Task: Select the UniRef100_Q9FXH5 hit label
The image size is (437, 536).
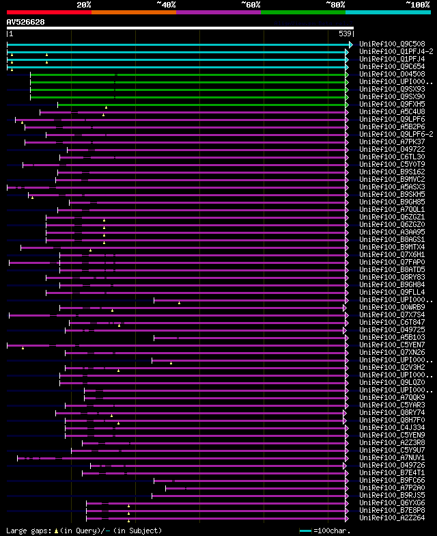Action: pyautogui.click(x=392, y=104)
